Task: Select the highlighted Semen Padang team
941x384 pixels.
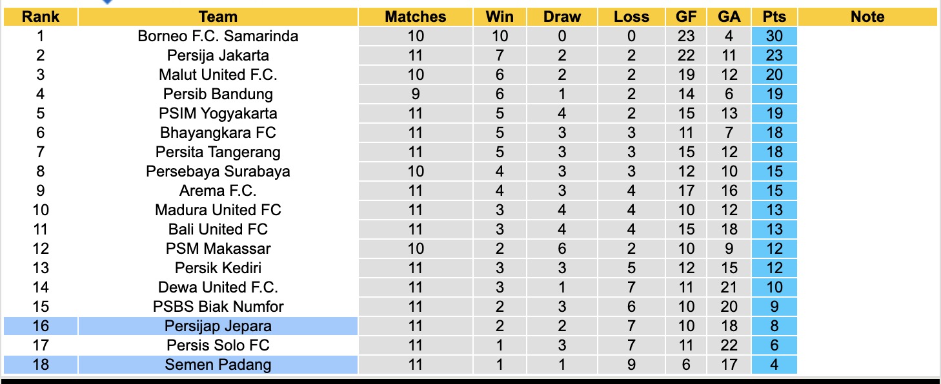Action: point(218,365)
